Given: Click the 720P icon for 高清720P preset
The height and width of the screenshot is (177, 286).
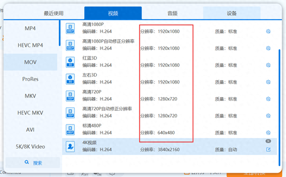Looking at the screenshot, I should click(70, 96).
